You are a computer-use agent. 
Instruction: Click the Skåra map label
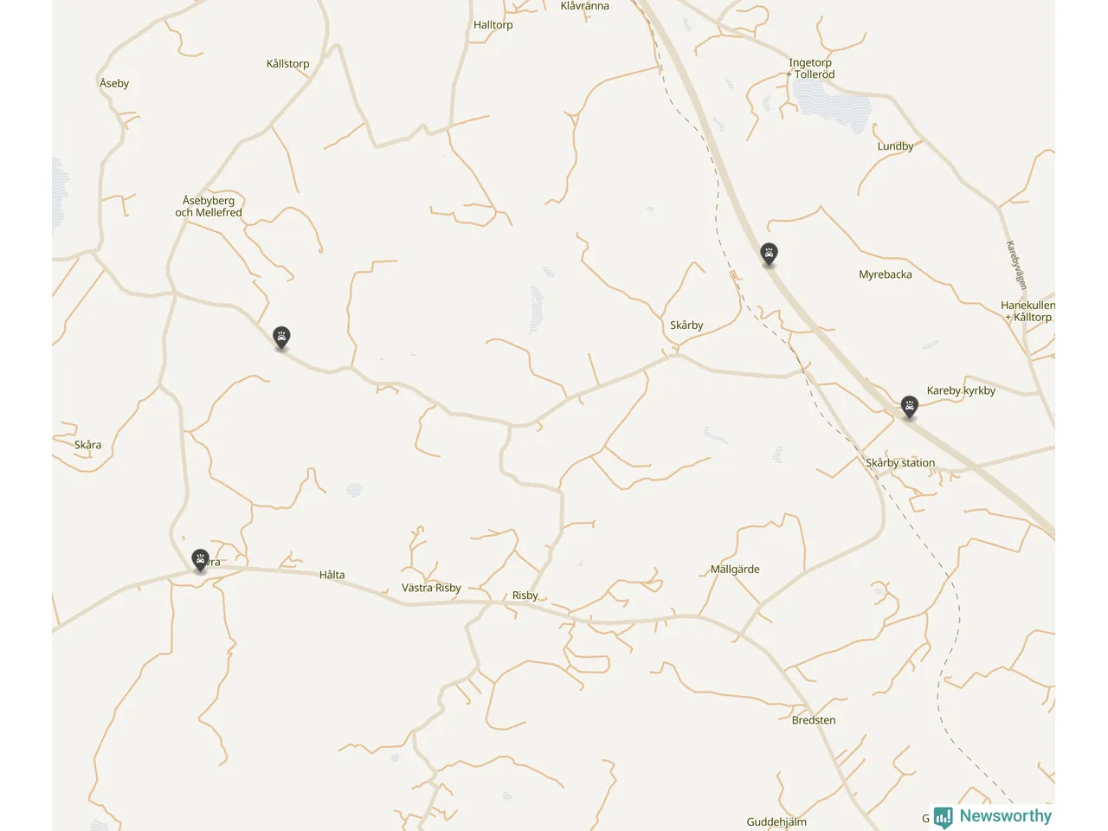point(87,445)
